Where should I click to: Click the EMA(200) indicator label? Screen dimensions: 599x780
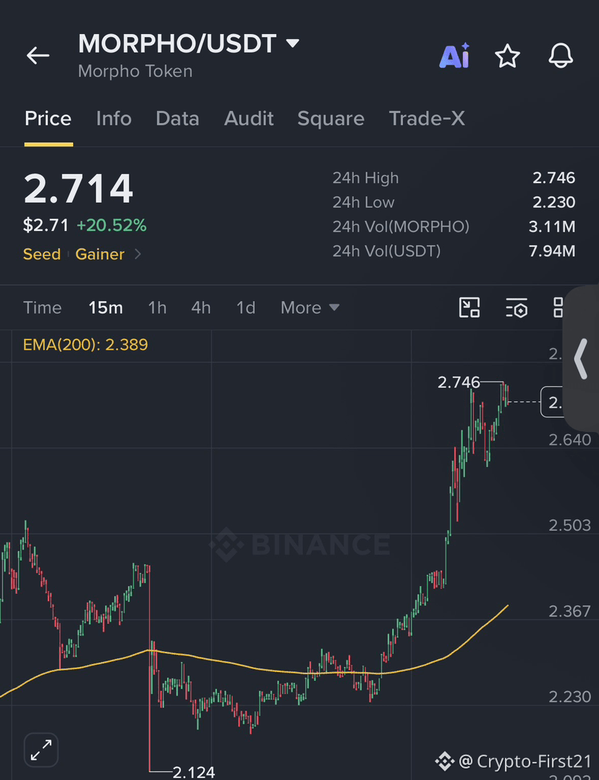[85, 344]
